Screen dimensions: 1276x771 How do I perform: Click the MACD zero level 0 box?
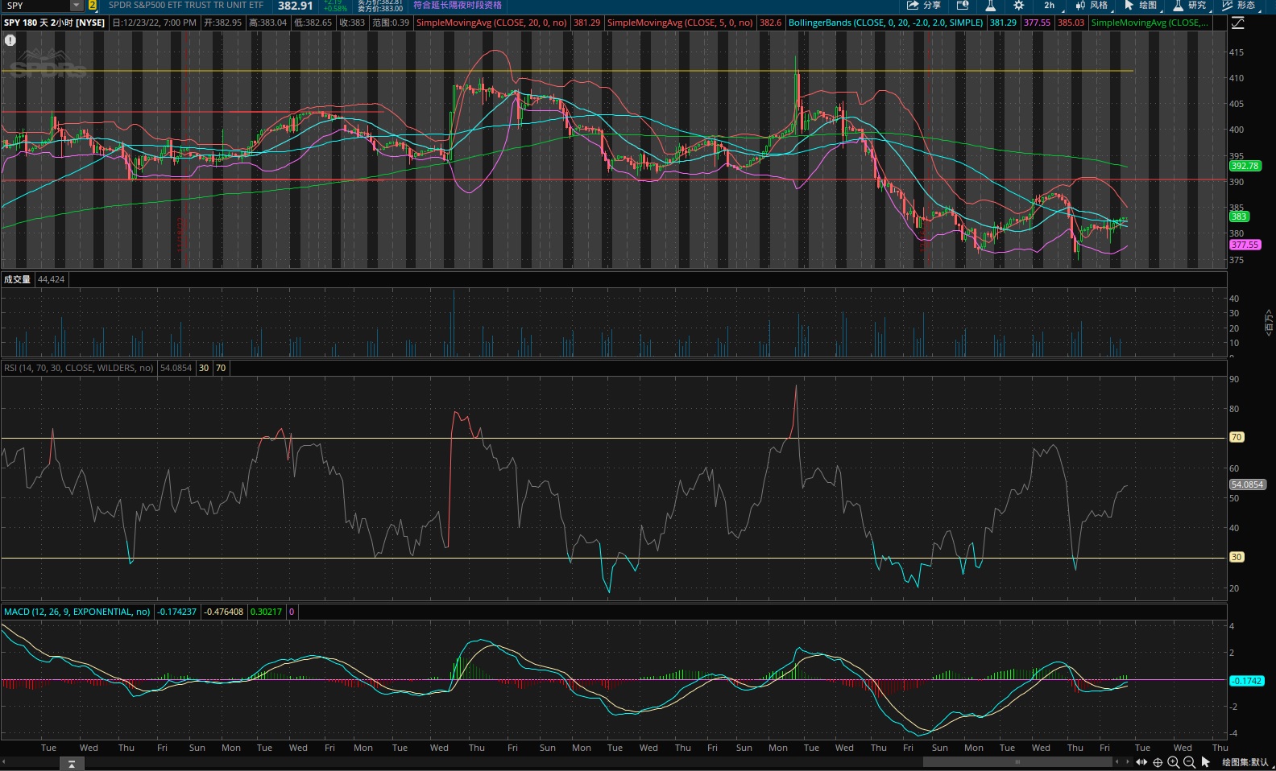[292, 612]
